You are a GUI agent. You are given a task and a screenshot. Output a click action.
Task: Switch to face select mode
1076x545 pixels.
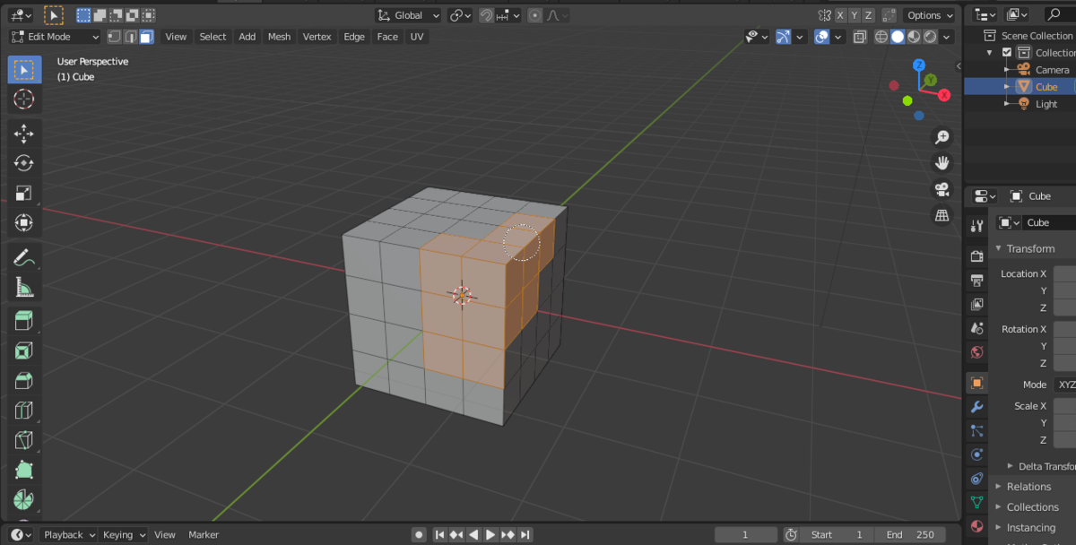(x=146, y=37)
